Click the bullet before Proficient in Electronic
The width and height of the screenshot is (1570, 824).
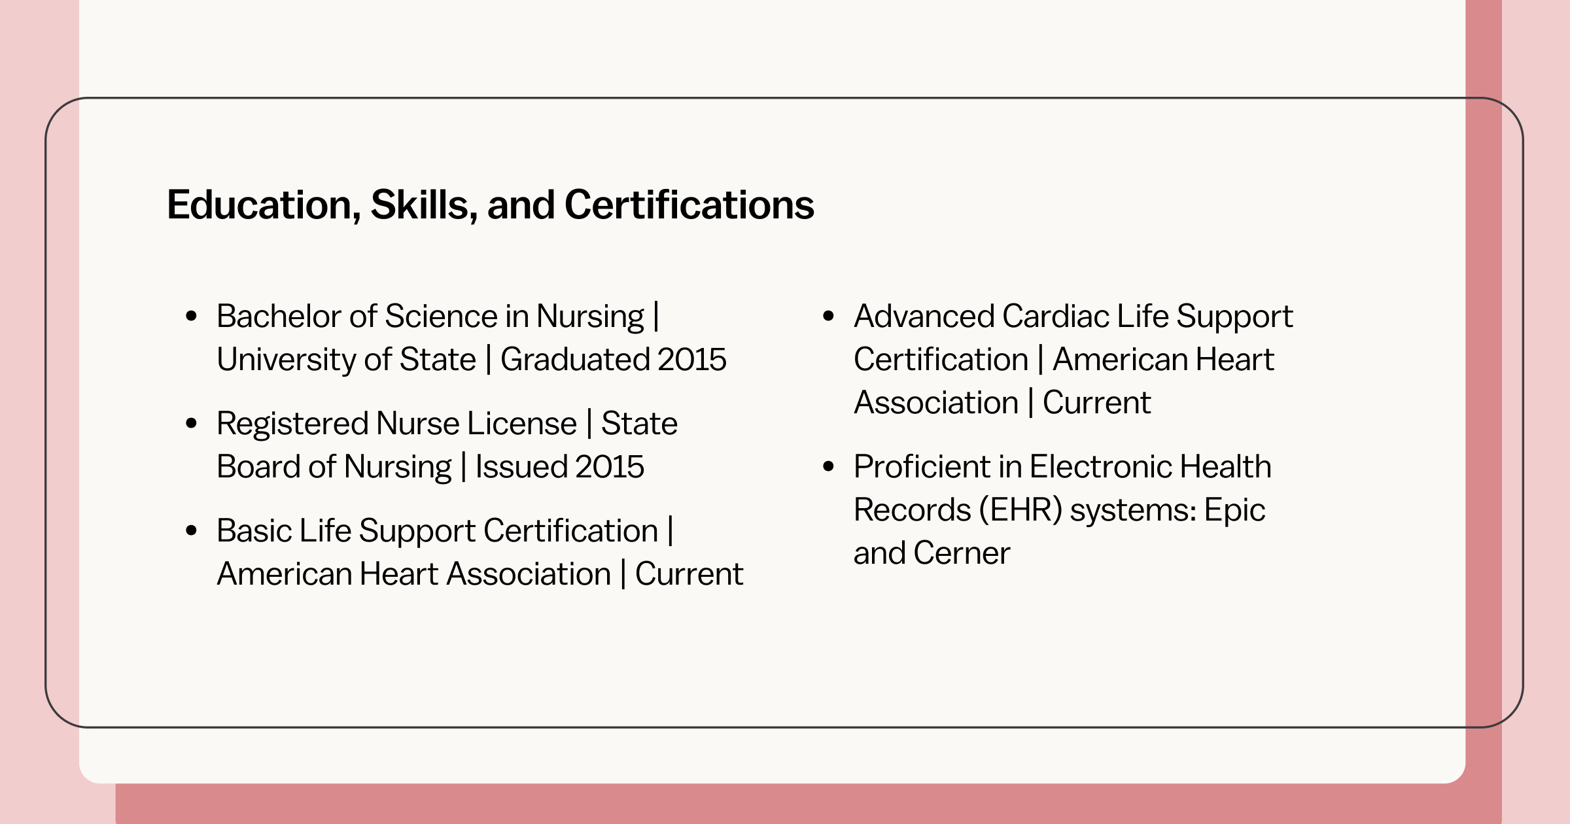(829, 467)
